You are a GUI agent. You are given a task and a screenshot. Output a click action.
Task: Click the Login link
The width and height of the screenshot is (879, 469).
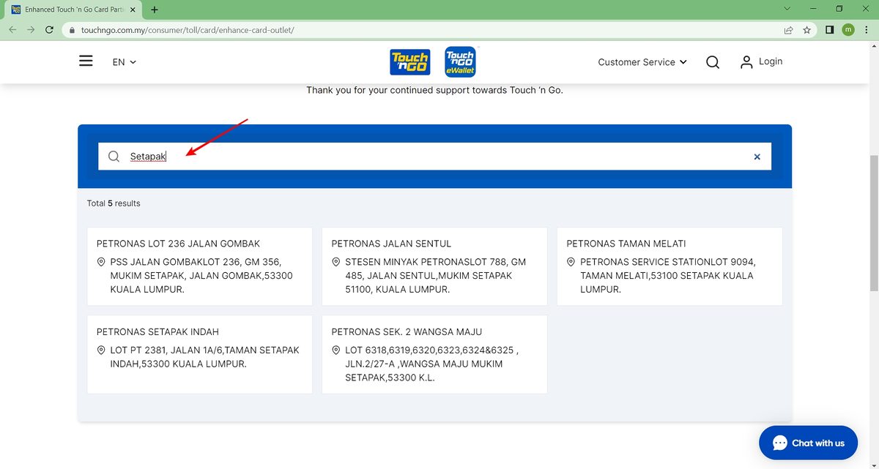771,61
